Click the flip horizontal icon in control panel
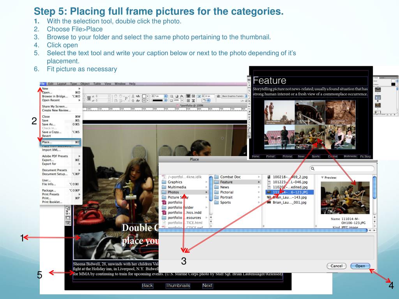399x299 pixels. pos(115,100)
